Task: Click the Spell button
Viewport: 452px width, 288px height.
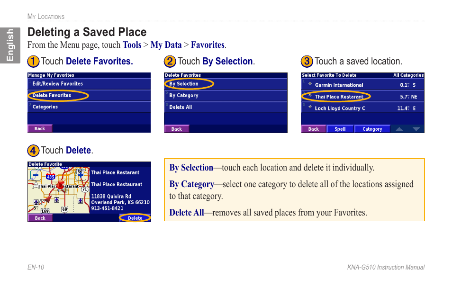Action: click(340, 129)
